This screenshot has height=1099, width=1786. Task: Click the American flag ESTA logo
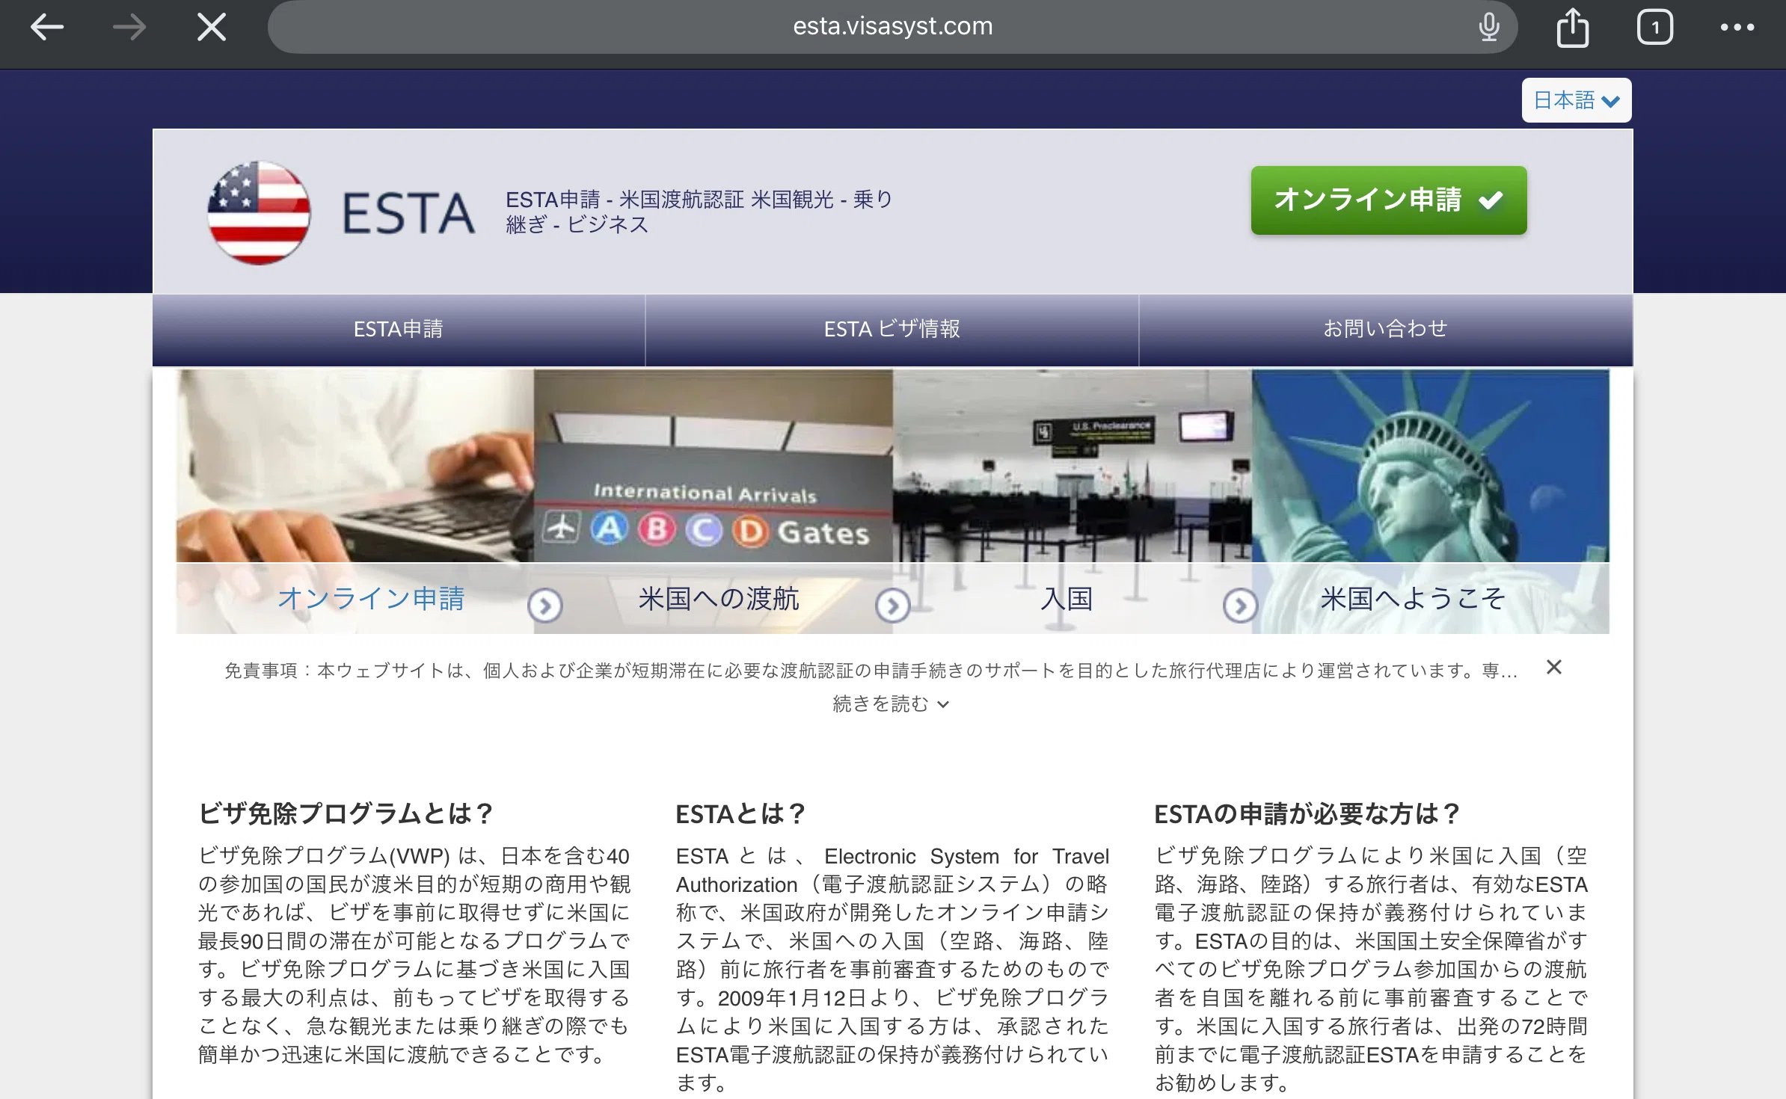click(x=259, y=213)
